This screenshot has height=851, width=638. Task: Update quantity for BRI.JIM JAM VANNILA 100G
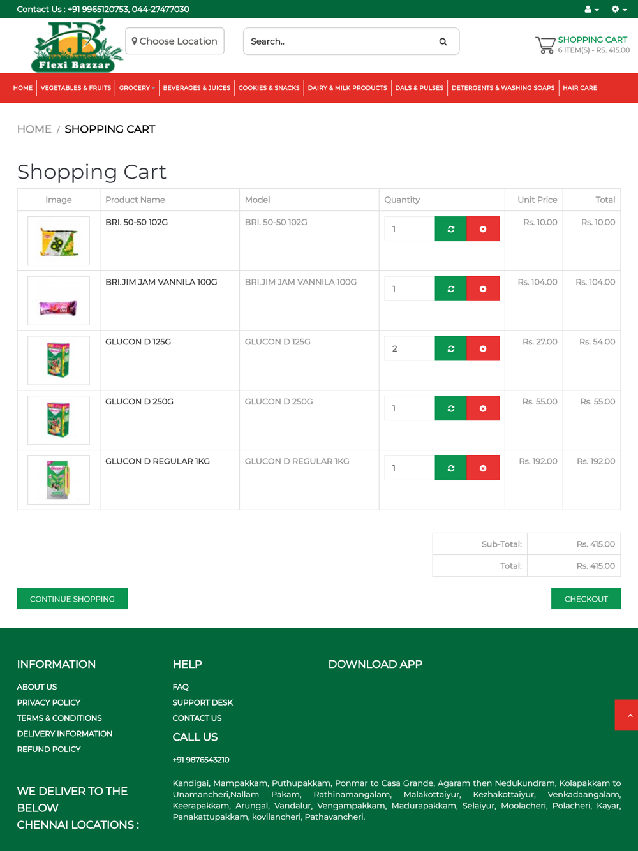451,289
